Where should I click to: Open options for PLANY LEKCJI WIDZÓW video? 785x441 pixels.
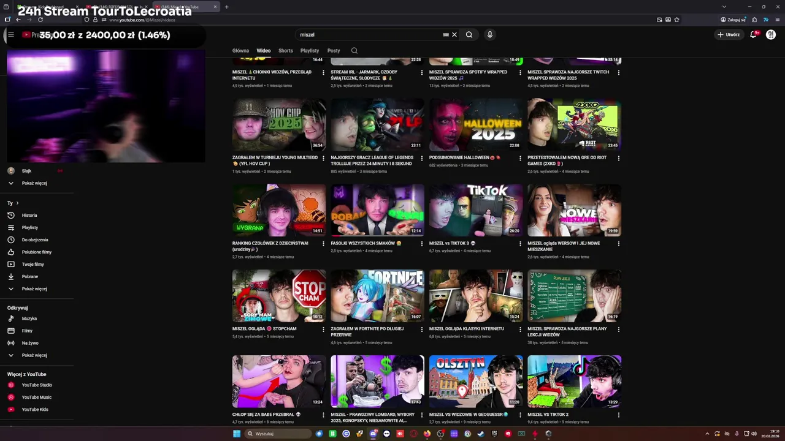(x=618, y=330)
